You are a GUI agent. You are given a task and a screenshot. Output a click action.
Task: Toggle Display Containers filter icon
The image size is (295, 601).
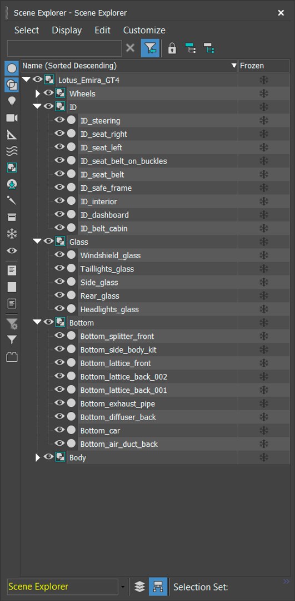12,218
